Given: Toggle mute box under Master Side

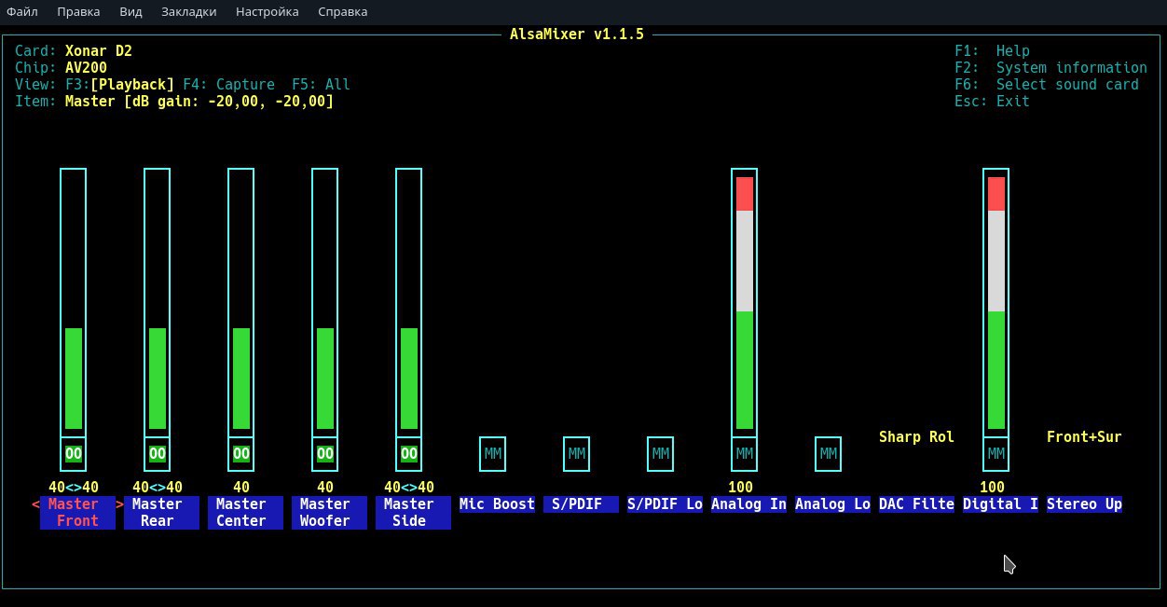Looking at the screenshot, I should coord(409,454).
